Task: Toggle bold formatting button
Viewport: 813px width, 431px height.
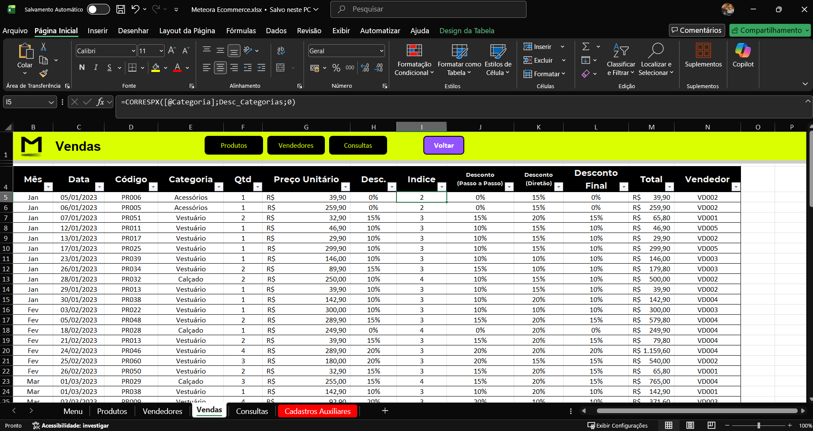Action: tap(82, 67)
